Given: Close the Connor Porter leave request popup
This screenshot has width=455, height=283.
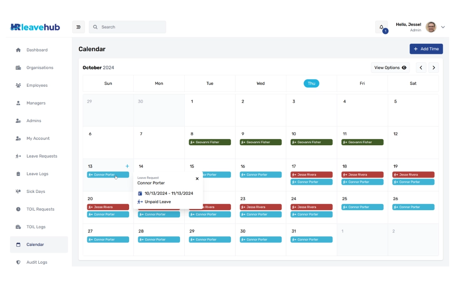Looking at the screenshot, I should coord(197,179).
